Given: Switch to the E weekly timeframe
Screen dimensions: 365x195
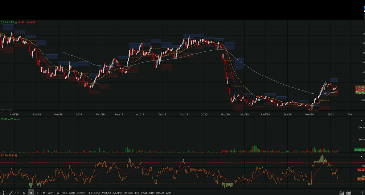Looking at the screenshot, I should click(37, 192).
